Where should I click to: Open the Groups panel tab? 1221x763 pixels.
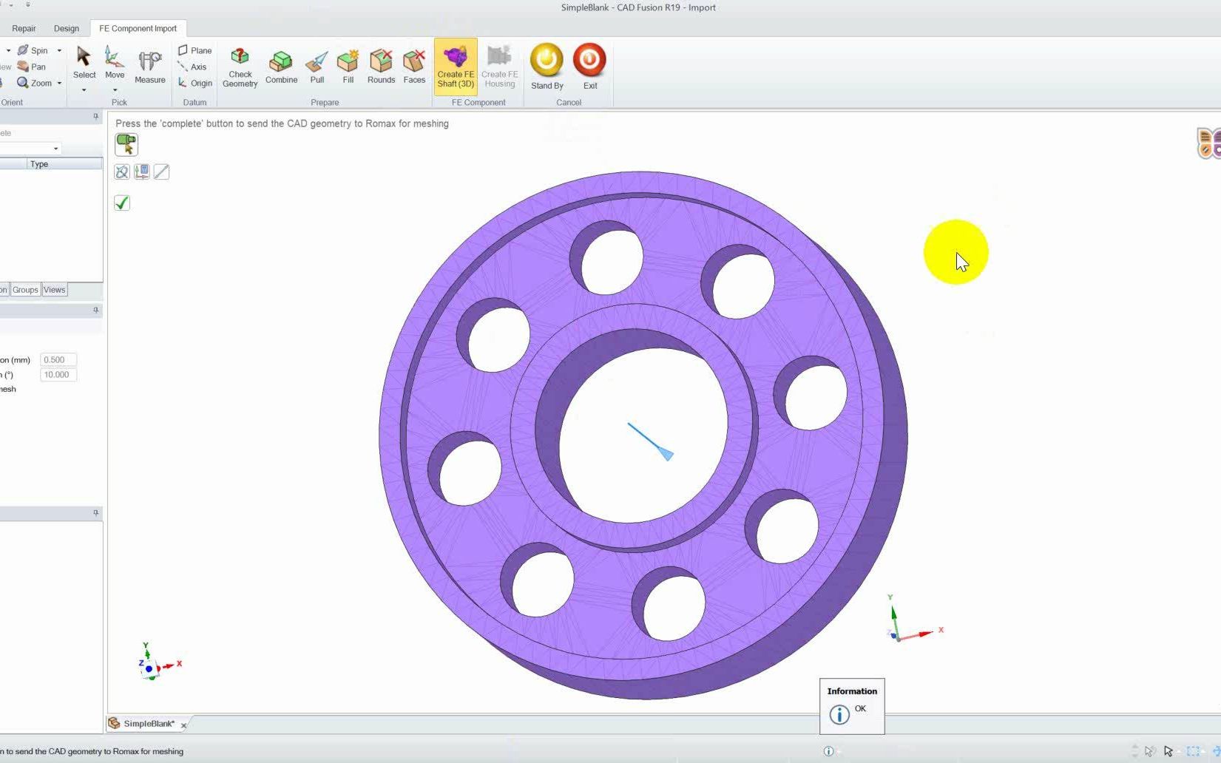coord(25,290)
